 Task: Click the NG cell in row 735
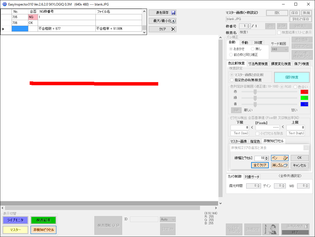click(x=33, y=17)
